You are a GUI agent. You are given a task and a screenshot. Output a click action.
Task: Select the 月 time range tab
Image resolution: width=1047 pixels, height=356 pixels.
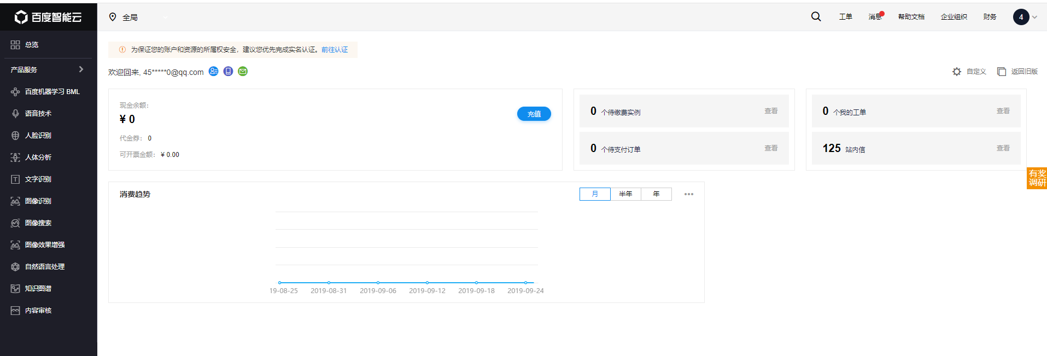pos(595,194)
